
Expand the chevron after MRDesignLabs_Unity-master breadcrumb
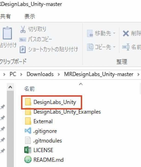pyautogui.click(x=138, y=74)
